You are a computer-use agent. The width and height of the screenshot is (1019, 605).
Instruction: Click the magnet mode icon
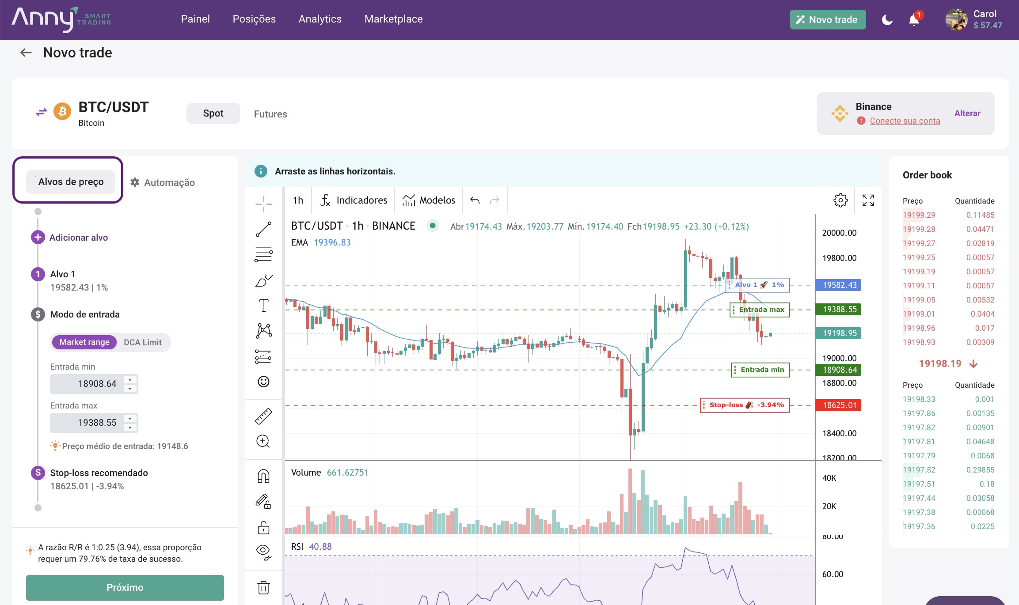pos(263,476)
